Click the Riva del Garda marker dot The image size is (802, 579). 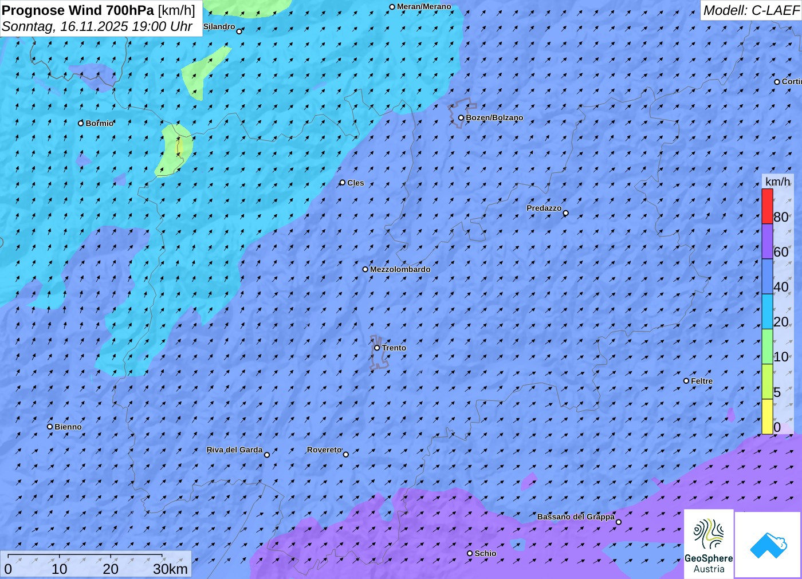267,455
